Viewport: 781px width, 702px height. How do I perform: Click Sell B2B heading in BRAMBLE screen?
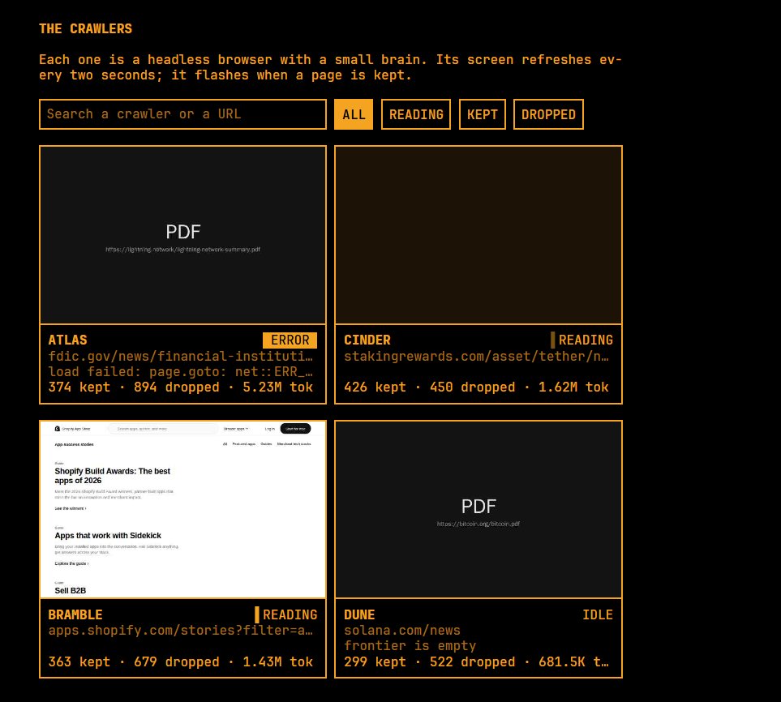point(71,590)
